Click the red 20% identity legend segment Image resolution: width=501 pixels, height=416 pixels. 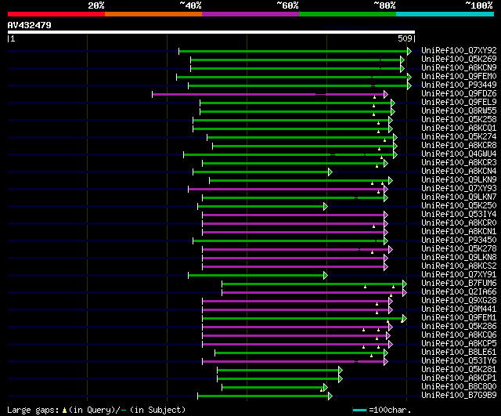coord(56,14)
